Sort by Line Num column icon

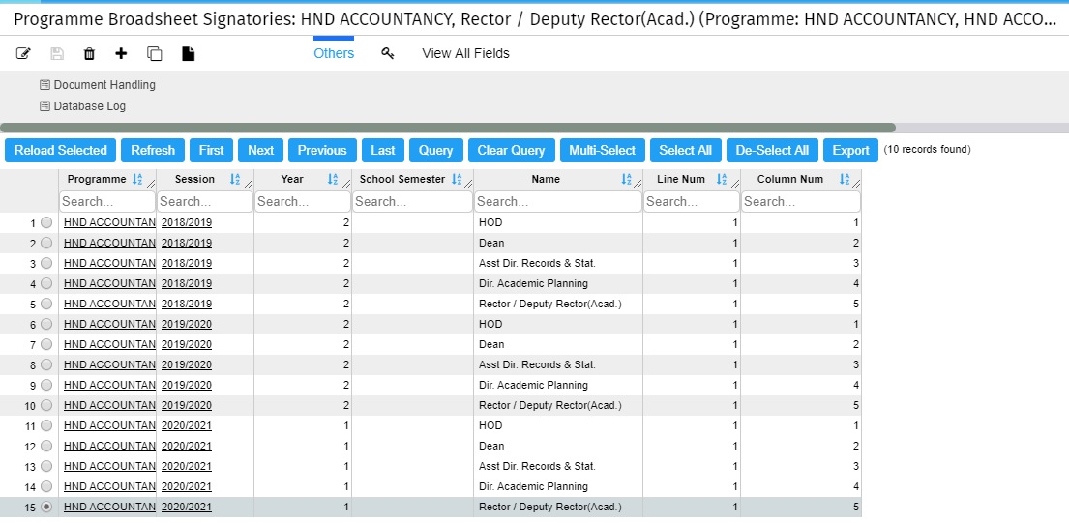pyautogui.click(x=722, y=179)
